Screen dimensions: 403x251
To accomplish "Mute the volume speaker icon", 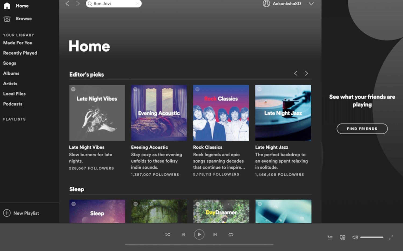I will (x=355, y=237).
